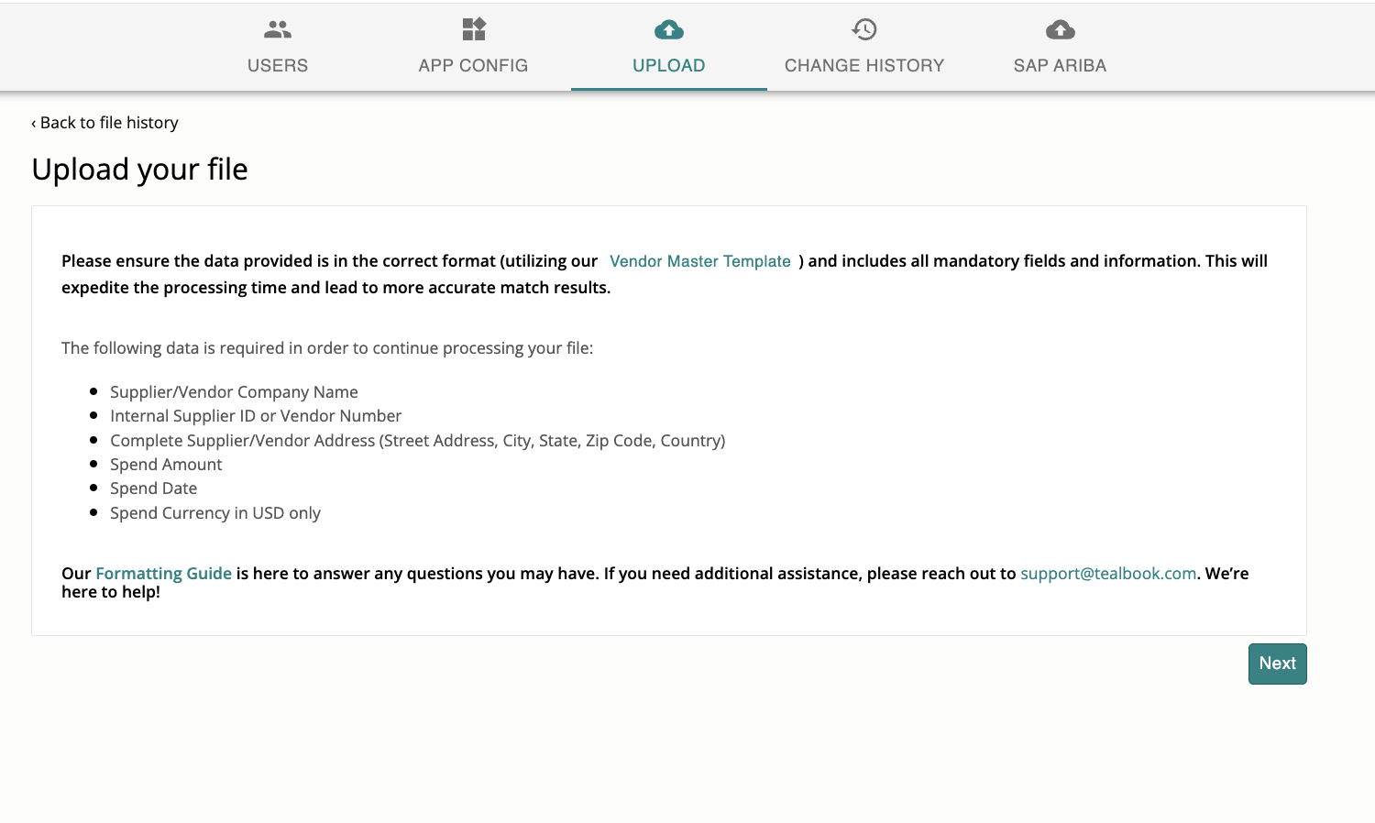Click the support@tealbook.com email link
Image resolution: width=1375 pixels, height=823 pixels.
click(x=1108, y=574)
